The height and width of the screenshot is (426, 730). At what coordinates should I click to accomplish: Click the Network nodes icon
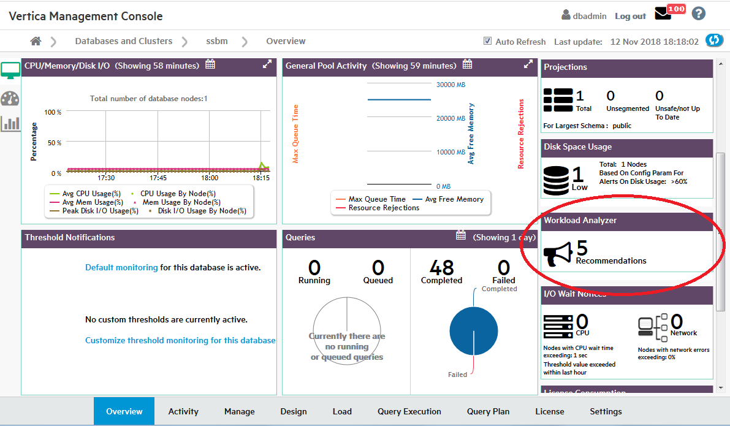(x=653, y=327)
